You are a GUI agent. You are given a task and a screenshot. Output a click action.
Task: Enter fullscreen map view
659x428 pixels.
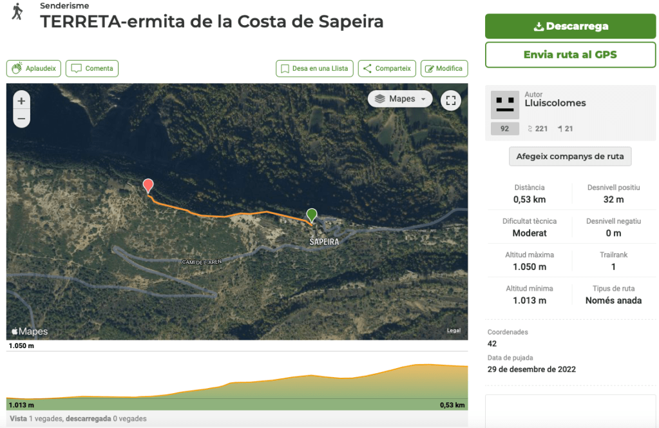pyautogui.click(x=451, y=100)
